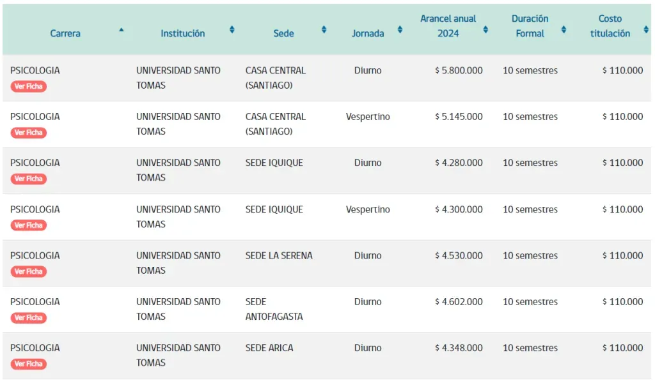Select the Sede column header label
The height and width of the screenshot is (383, 655).
pyautogui.click(x=283, y=33)
